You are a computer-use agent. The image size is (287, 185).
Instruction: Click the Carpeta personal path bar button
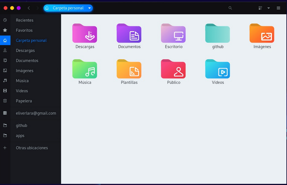pos(68,8)
